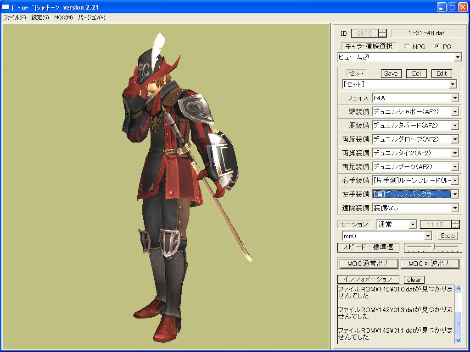Click the ROM¥142¥011.dat log message
470x352 pixels.
pyautogui.click(x=395, y=334)
